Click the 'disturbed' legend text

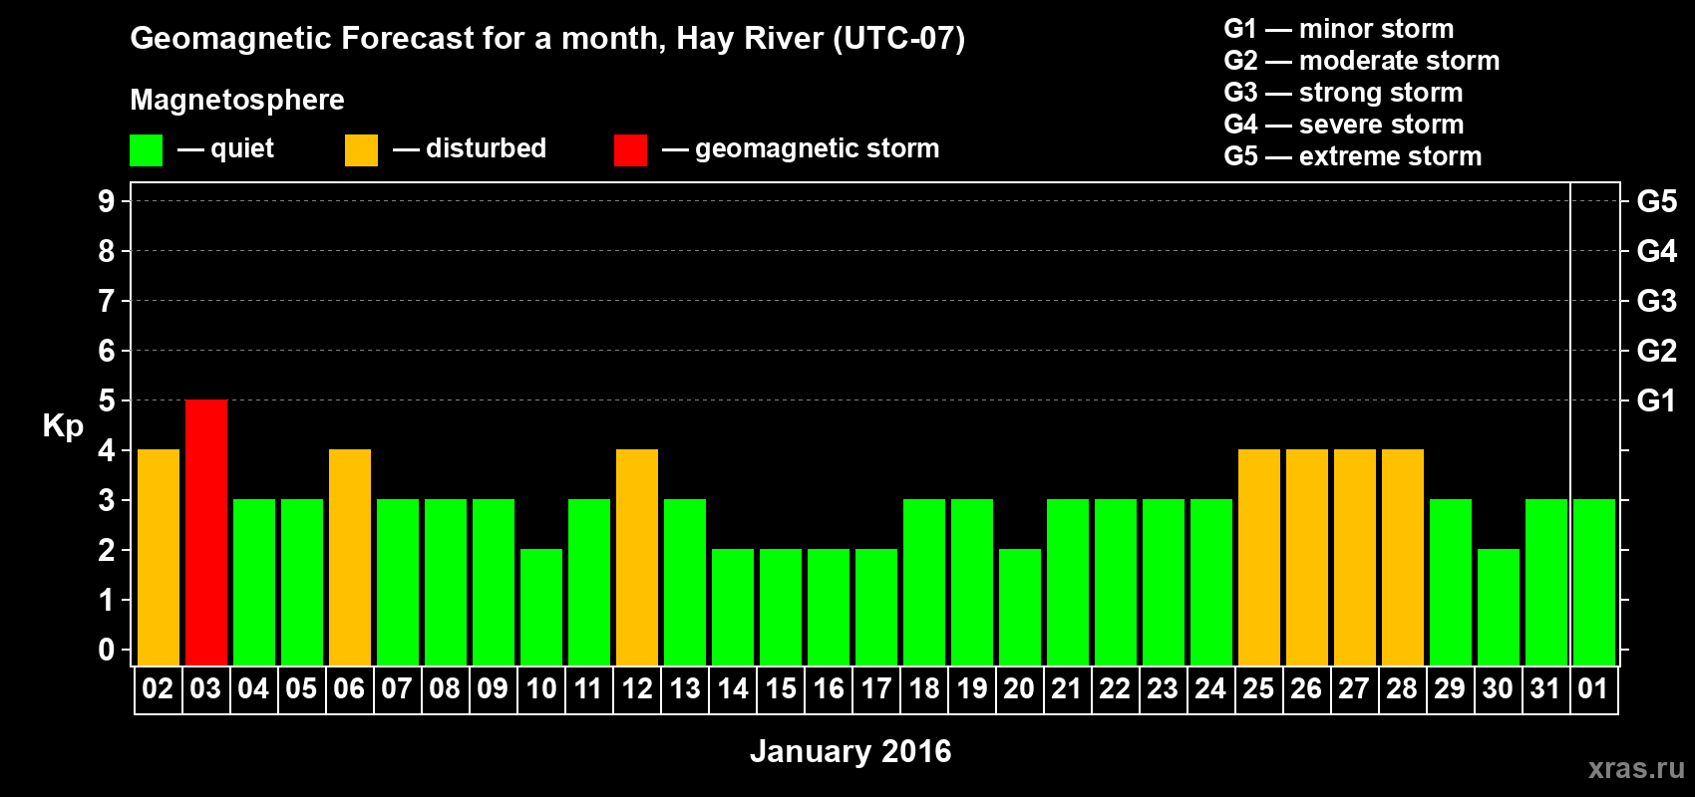click(x=487, y=148)
